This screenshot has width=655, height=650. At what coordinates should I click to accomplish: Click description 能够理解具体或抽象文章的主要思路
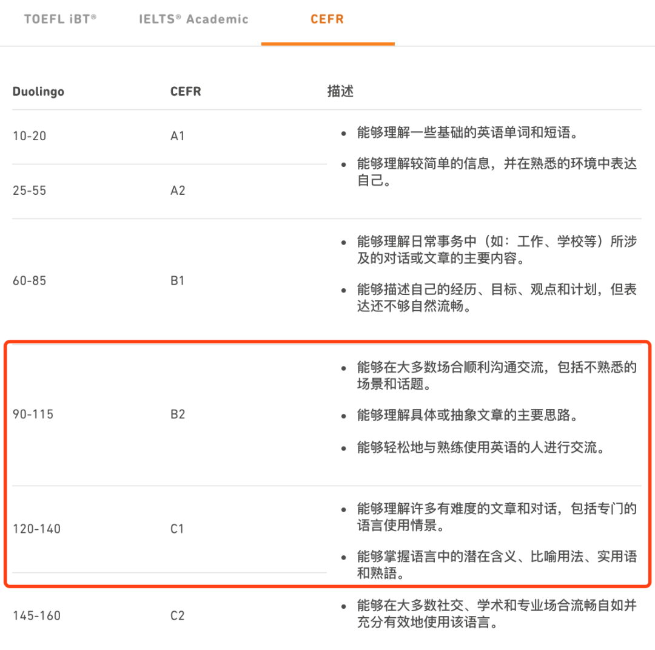point(468,415)
